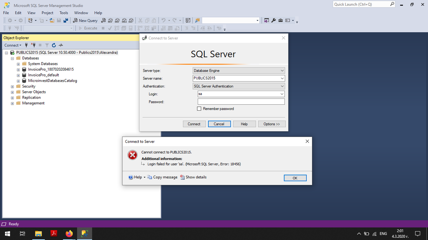The image size is (428, 240).
Task: Click the Analysis Services MDX Query icon
Action: 110,20
